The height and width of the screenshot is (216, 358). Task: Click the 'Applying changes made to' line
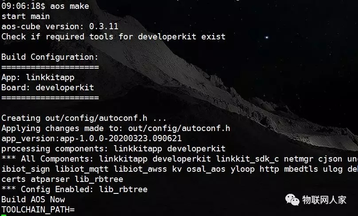point(116,128)
